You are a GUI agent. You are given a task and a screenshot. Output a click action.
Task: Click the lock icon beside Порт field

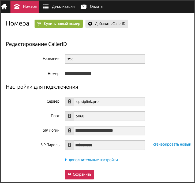click(69, 116)
